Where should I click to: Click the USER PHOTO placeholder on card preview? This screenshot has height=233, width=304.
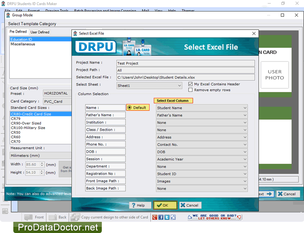pyautogui.click(x=274, y=75)
